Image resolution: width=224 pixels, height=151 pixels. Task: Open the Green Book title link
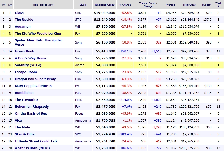coord(24,51)
